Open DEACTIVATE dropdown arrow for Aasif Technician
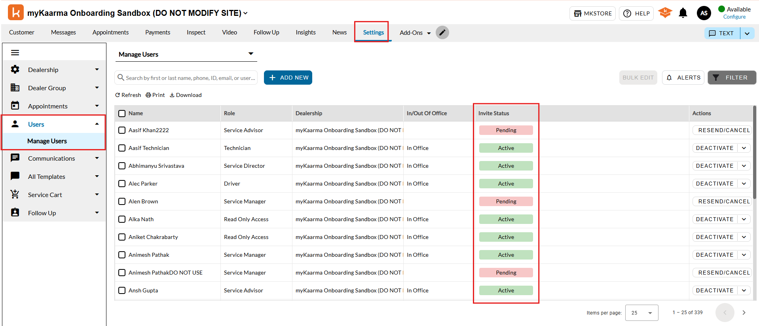759x326 pixels. tap(744, 148)
